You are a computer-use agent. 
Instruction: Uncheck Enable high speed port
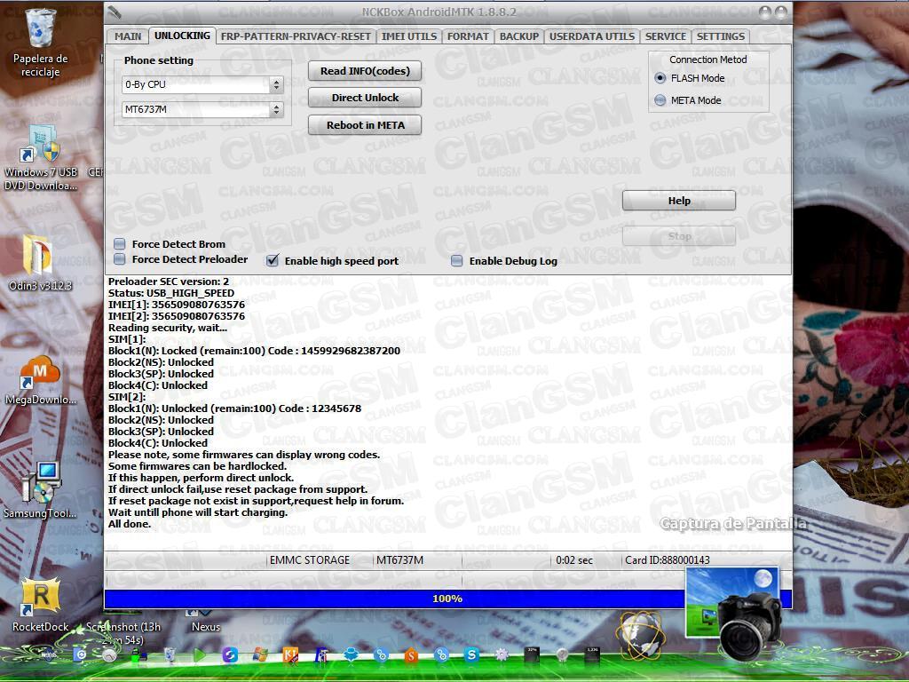pos(272,260)
